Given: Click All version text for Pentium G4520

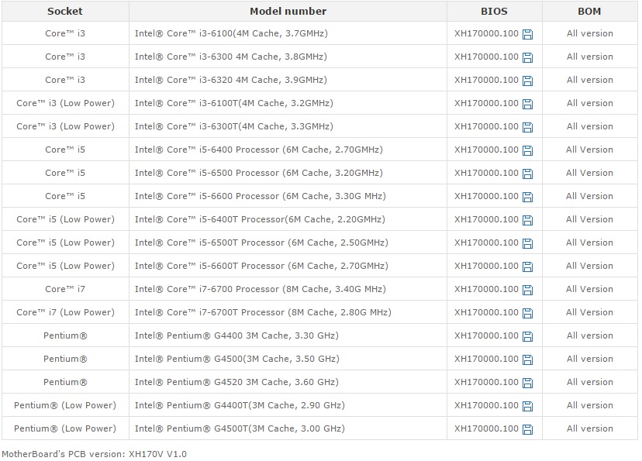Looking at the screenshot, I should 589,382.
